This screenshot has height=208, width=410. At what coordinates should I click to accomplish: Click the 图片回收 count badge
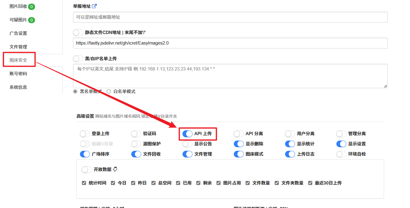[x=31, y=6]
